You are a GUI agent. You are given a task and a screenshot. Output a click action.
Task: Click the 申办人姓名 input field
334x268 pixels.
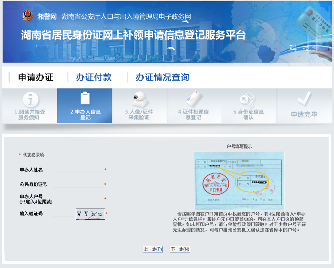point(78,170)
